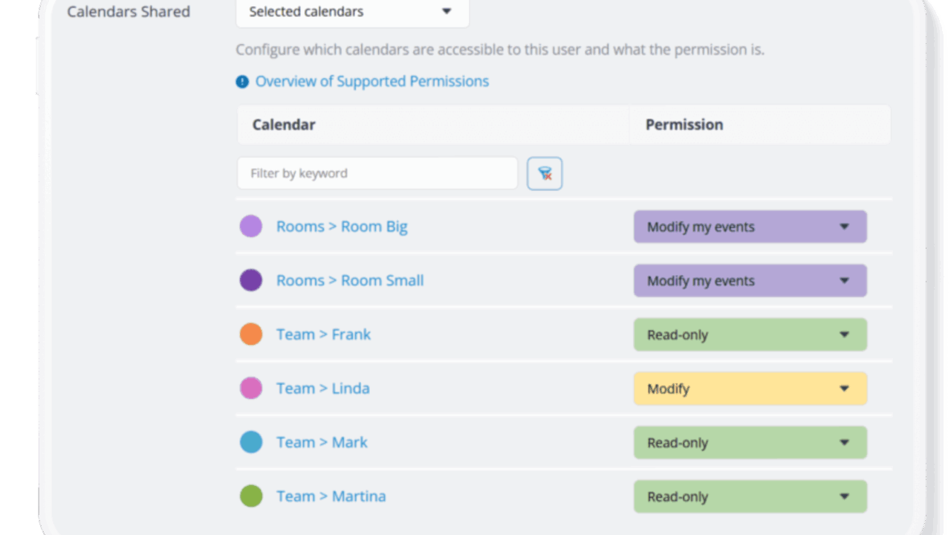
Task: Click the orange Frank color dot
Action: click(251, 334)
